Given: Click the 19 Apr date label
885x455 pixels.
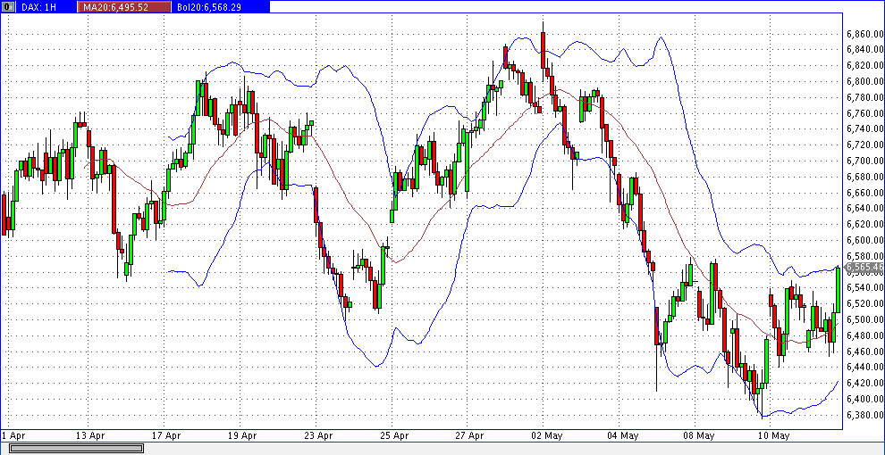Looking at the screenshot, I should (241, 435).
